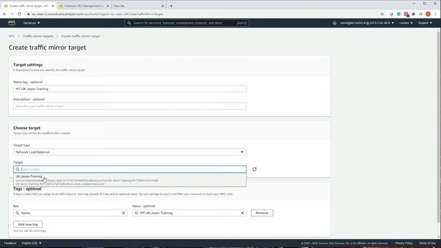This screenshot has width=441, height=248.
Task: Close the New Tab browser tab
Action: click(x=163, y=6)
